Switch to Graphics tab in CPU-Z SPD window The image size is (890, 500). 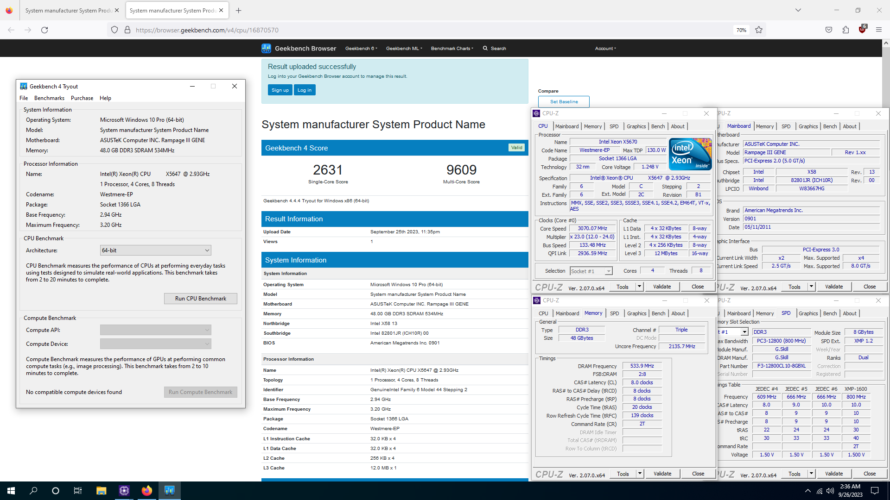(x=808, y=313)
